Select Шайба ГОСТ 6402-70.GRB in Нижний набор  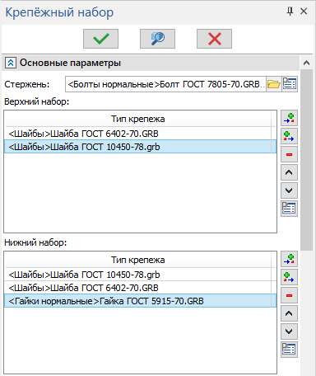140,288
